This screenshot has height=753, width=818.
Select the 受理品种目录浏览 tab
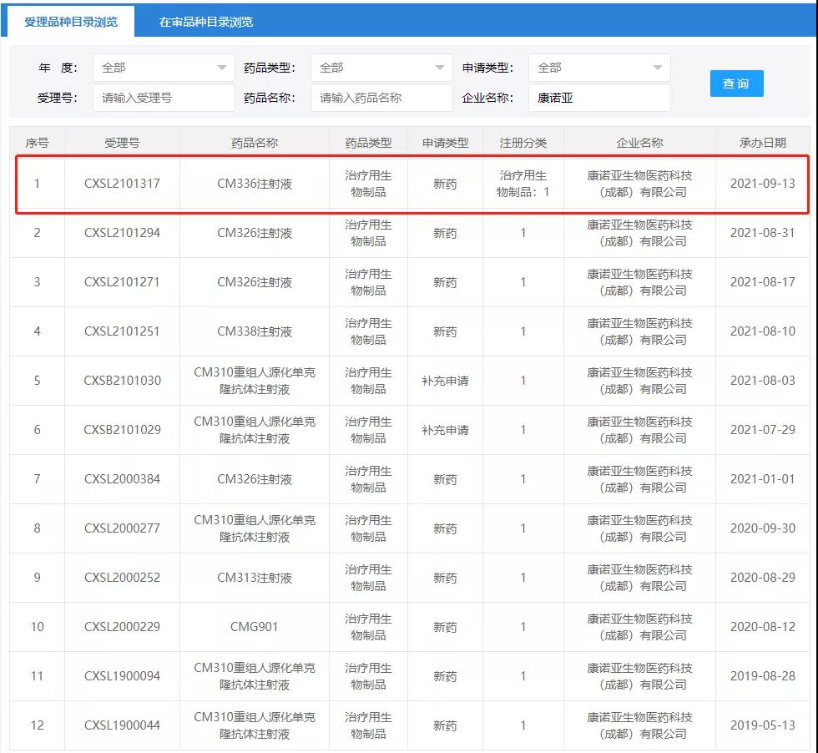(71, 22)
